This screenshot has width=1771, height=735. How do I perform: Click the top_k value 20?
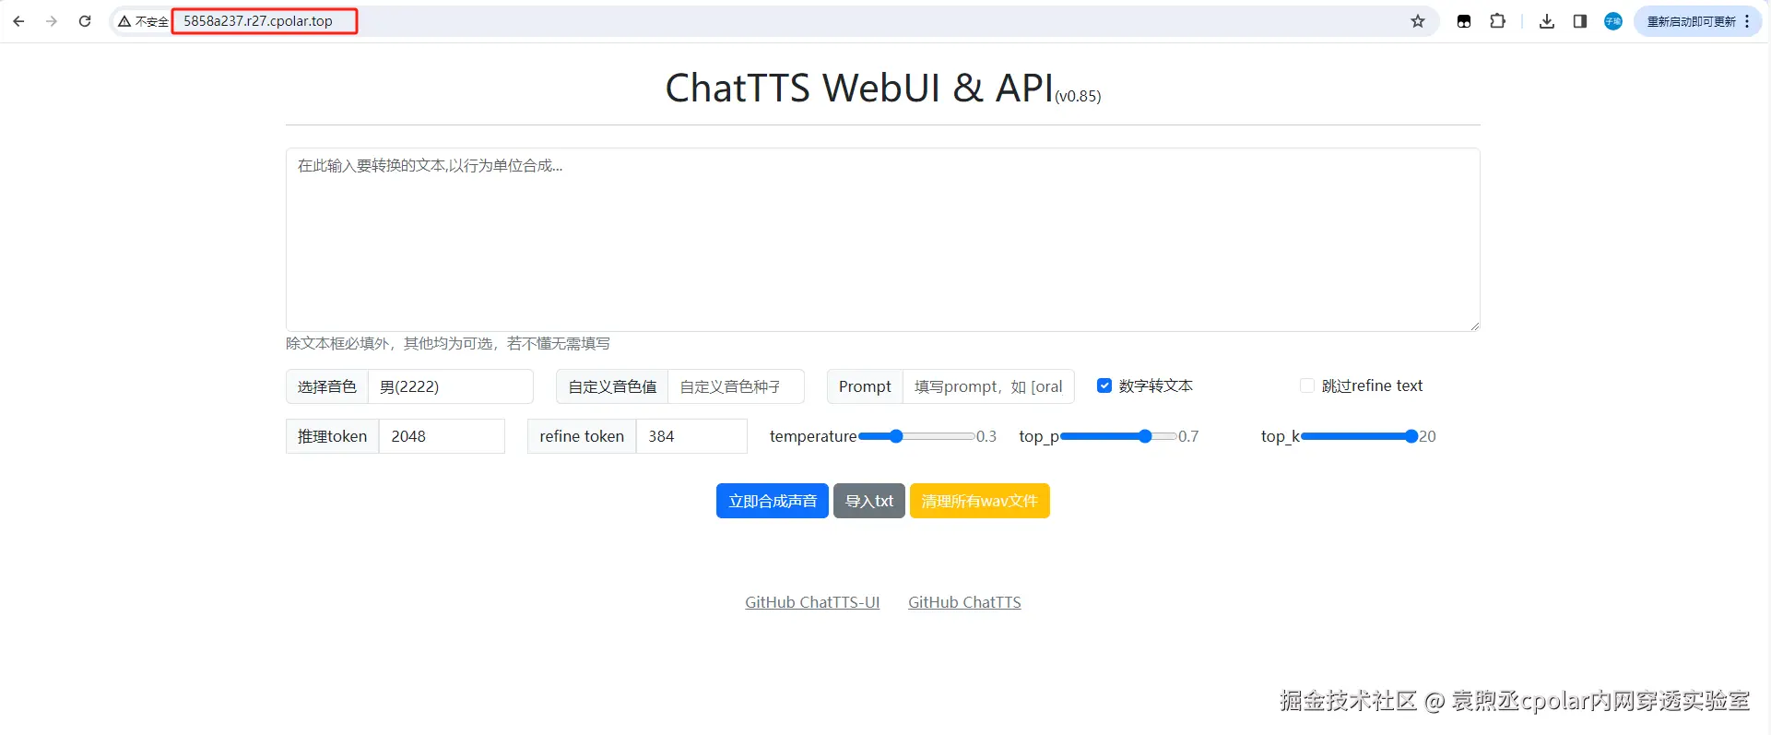click(x=1427, y=436)
